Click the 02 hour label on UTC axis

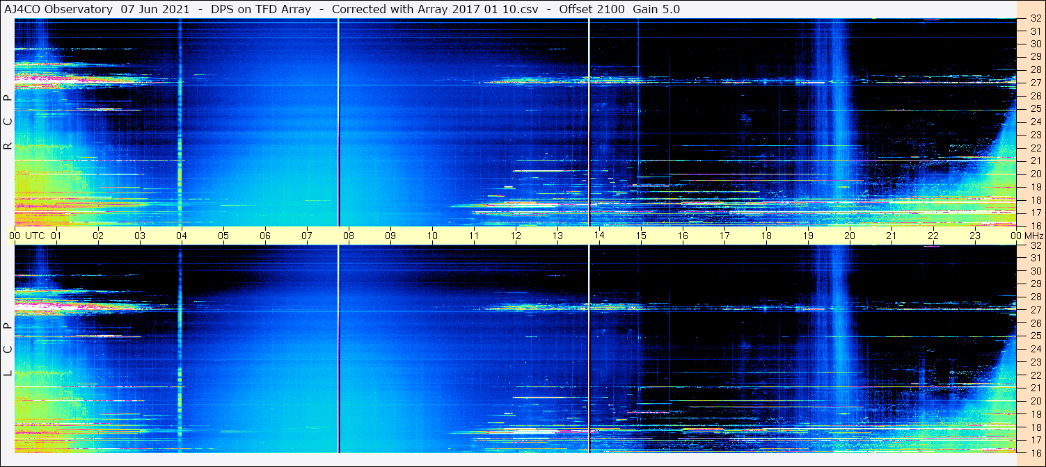98,236
